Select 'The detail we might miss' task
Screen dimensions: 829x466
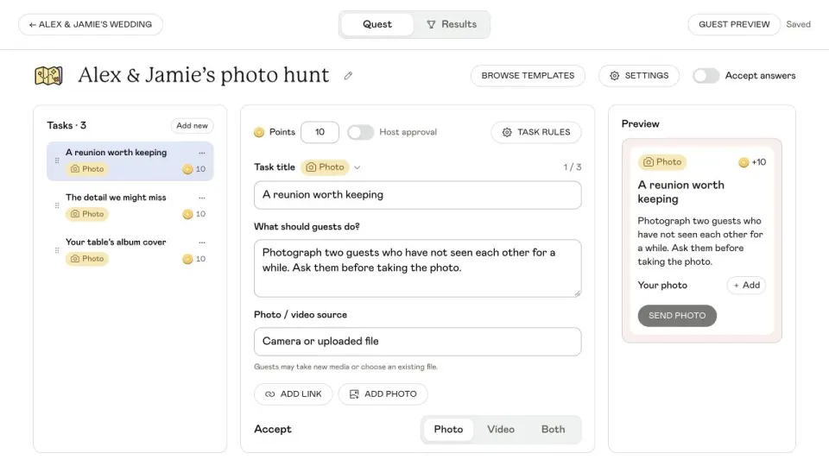coord(130,206)
